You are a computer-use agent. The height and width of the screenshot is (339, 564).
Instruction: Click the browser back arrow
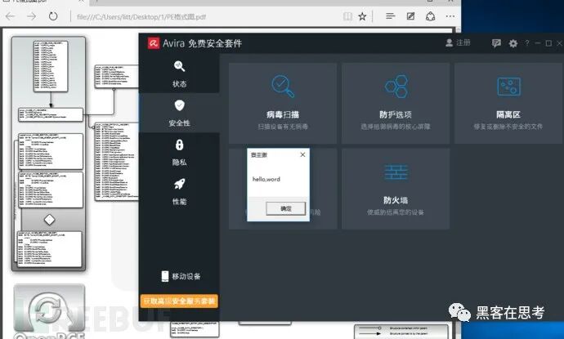click(x=10, y=16)
